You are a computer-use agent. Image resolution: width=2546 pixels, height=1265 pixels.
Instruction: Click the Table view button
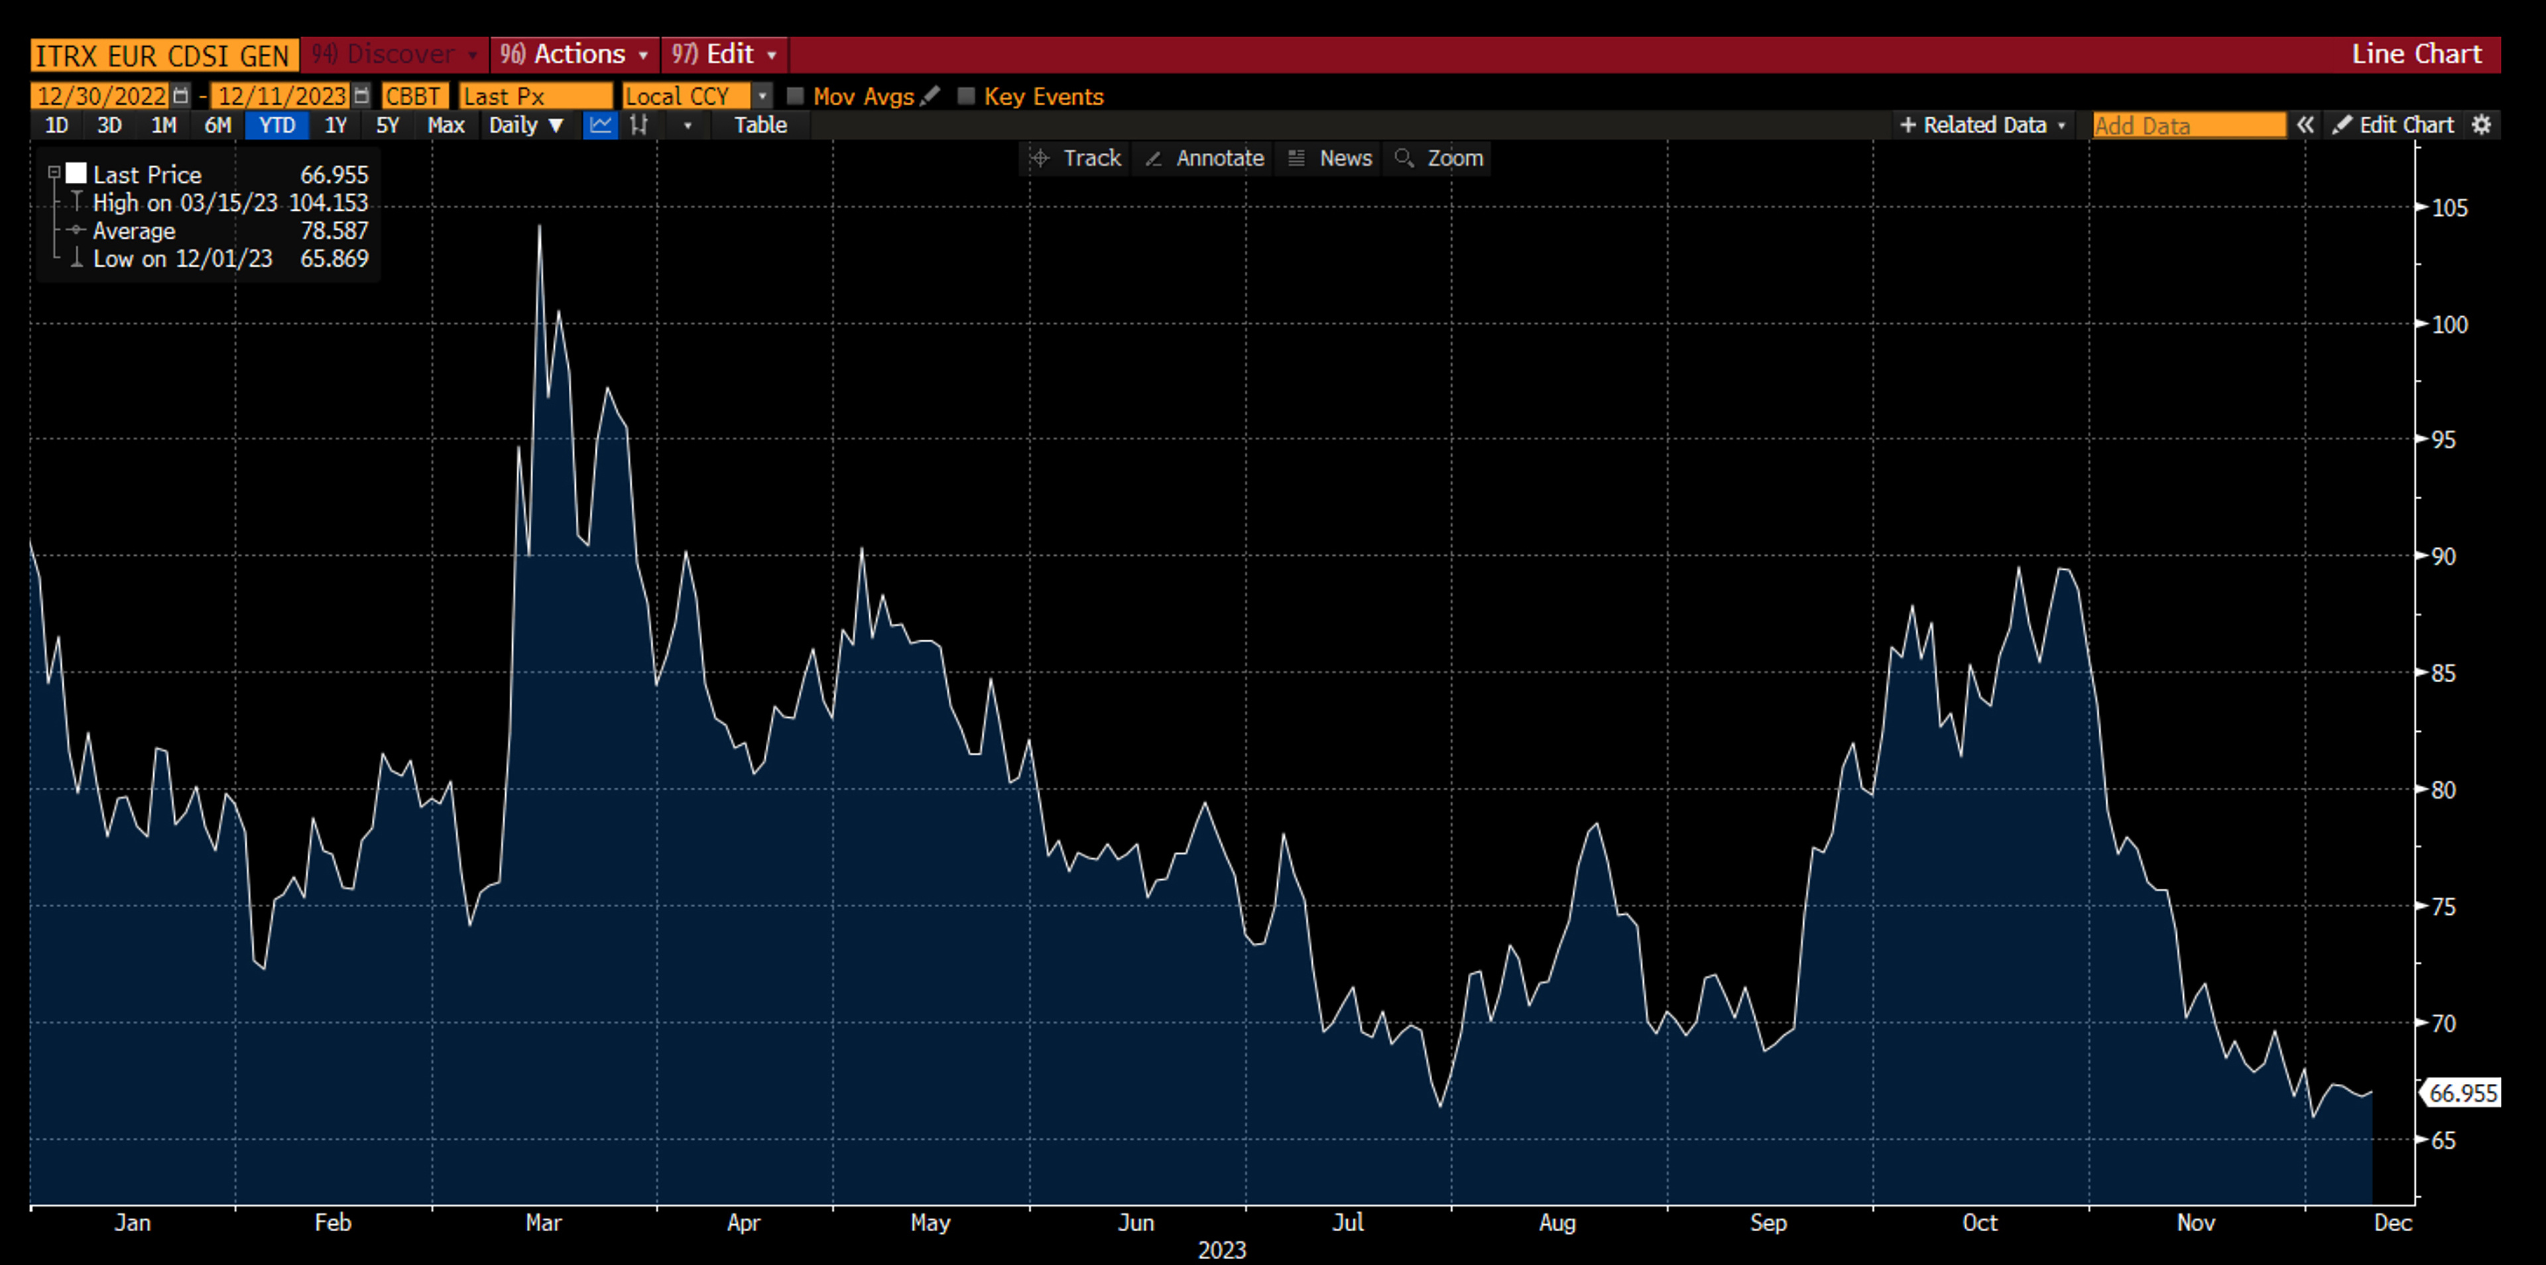click(760, 125)
